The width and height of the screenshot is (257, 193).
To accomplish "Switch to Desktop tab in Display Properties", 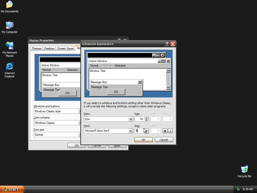I will click(x=49, y=49).
